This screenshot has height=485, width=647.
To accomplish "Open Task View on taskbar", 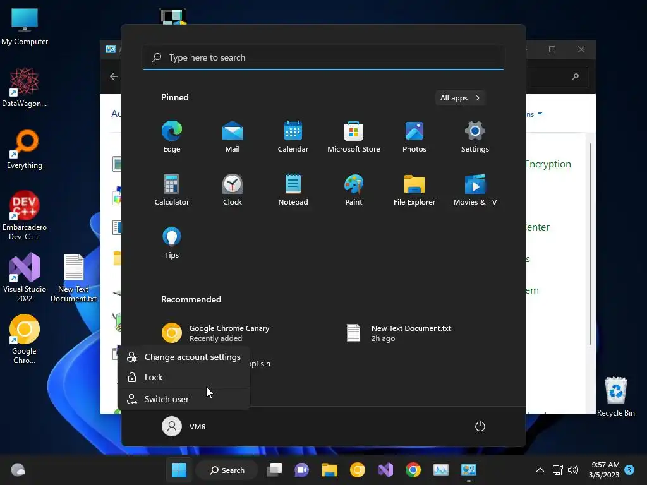I will [274, 470].
